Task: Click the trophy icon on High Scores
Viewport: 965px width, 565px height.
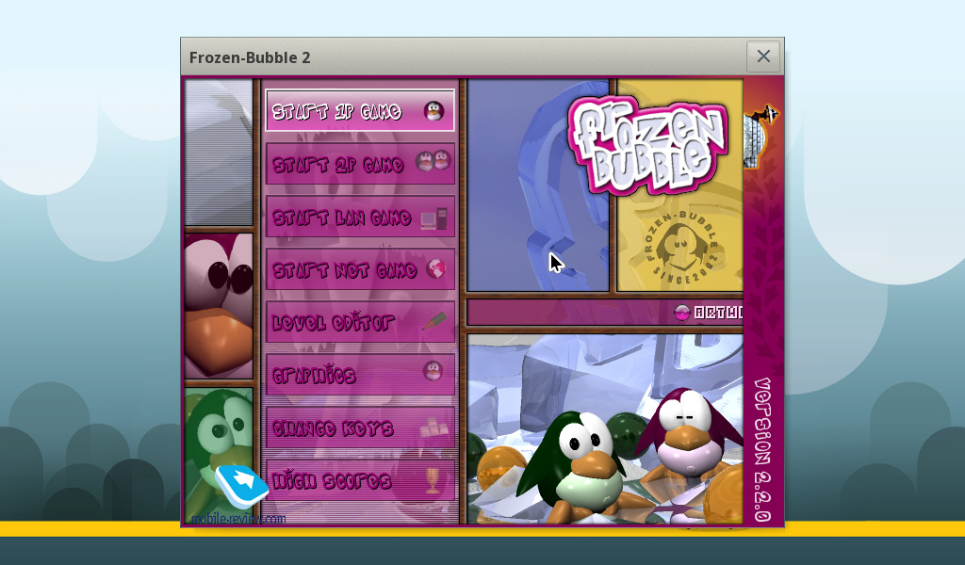Action: pyautogui.click(x=433, y=481)
